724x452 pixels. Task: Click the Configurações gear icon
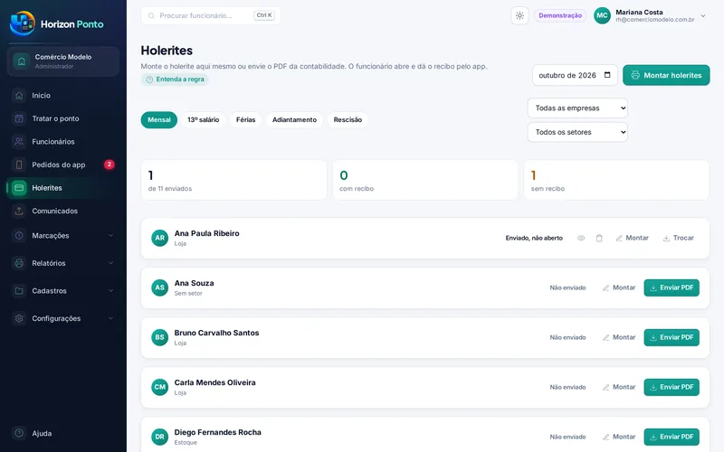click(x=19, y=318)
